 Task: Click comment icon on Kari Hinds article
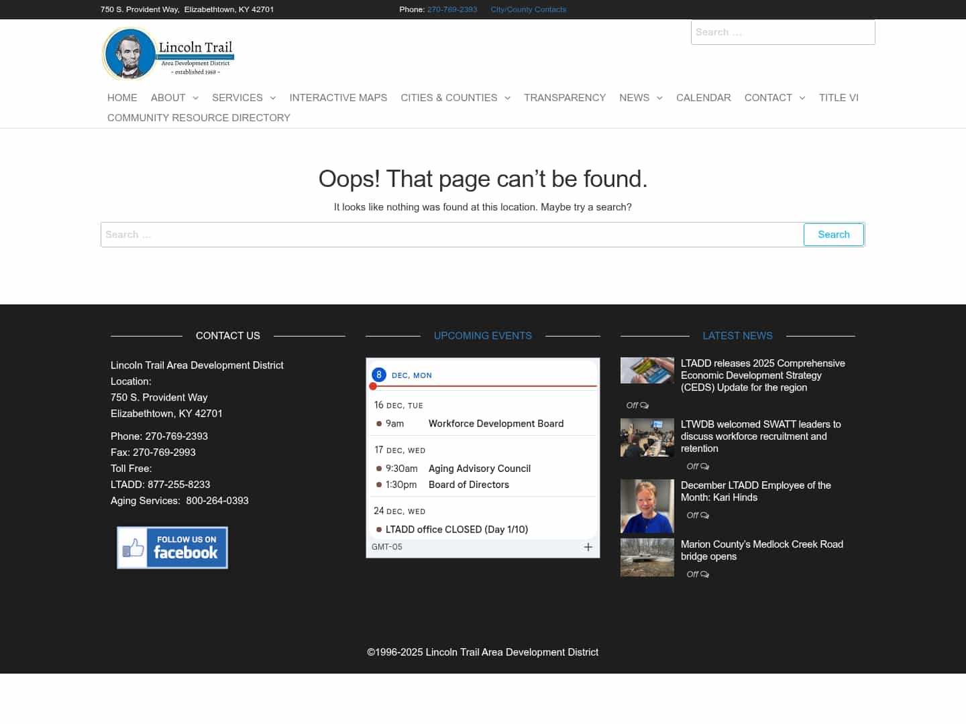[706, 515]
